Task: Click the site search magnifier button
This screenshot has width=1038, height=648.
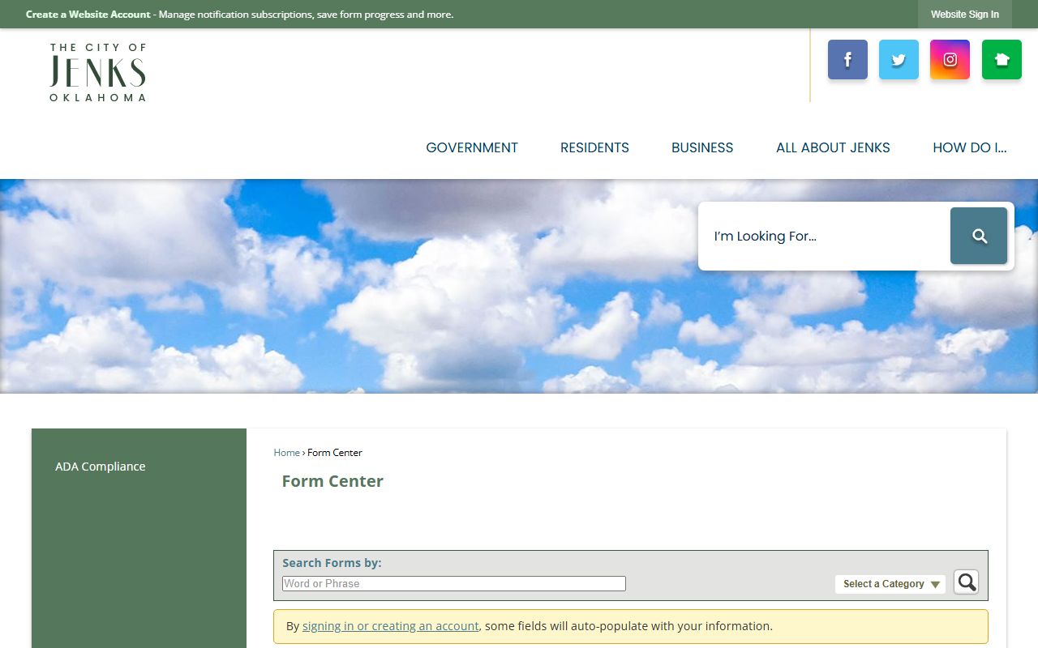Action: (979, 236)
